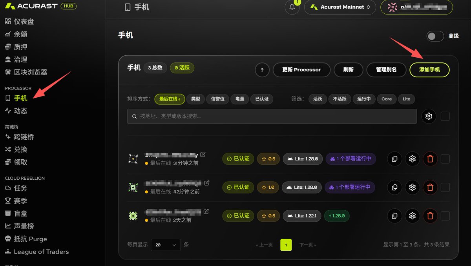Open the Acurast Mainnet network dropdown
Viewport: 471px width, 266px height.
(340, 7)
